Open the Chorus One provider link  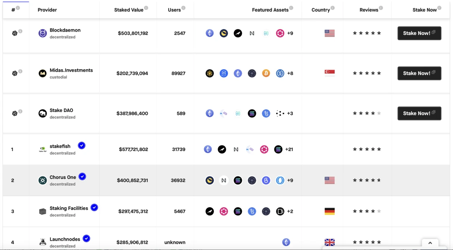click(x=63, y=177)
